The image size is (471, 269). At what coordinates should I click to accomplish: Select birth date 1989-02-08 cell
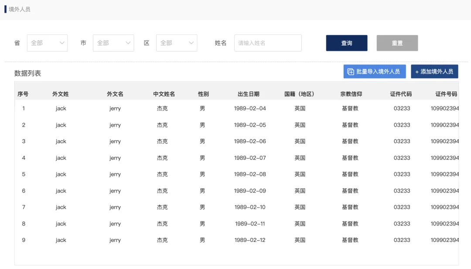(x=250, y=174)
